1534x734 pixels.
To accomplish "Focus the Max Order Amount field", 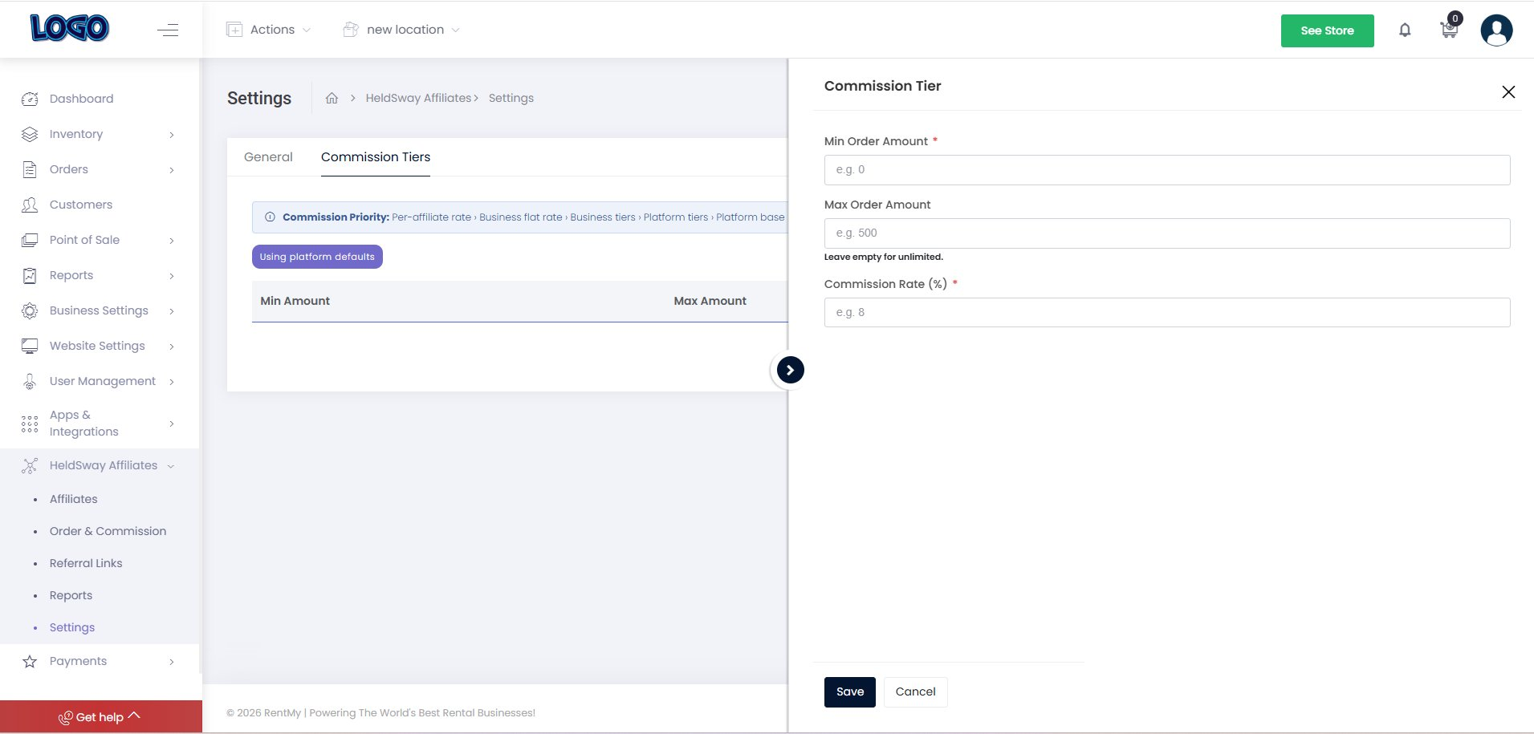I will 1167,233.
